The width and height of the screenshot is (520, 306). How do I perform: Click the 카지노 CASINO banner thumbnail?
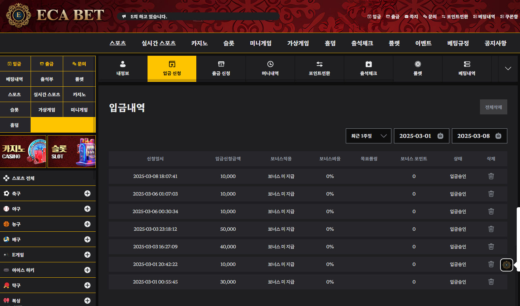(23, 152)
